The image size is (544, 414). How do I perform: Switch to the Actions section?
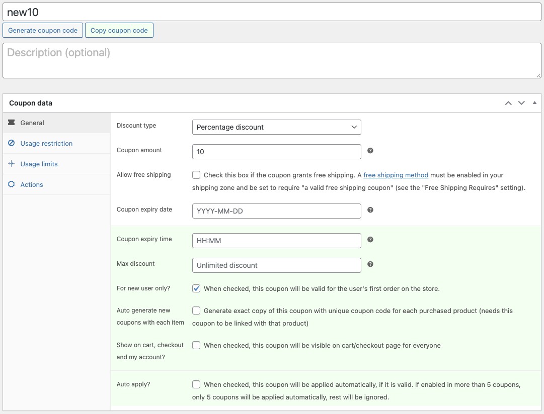(x=32, y=184)
